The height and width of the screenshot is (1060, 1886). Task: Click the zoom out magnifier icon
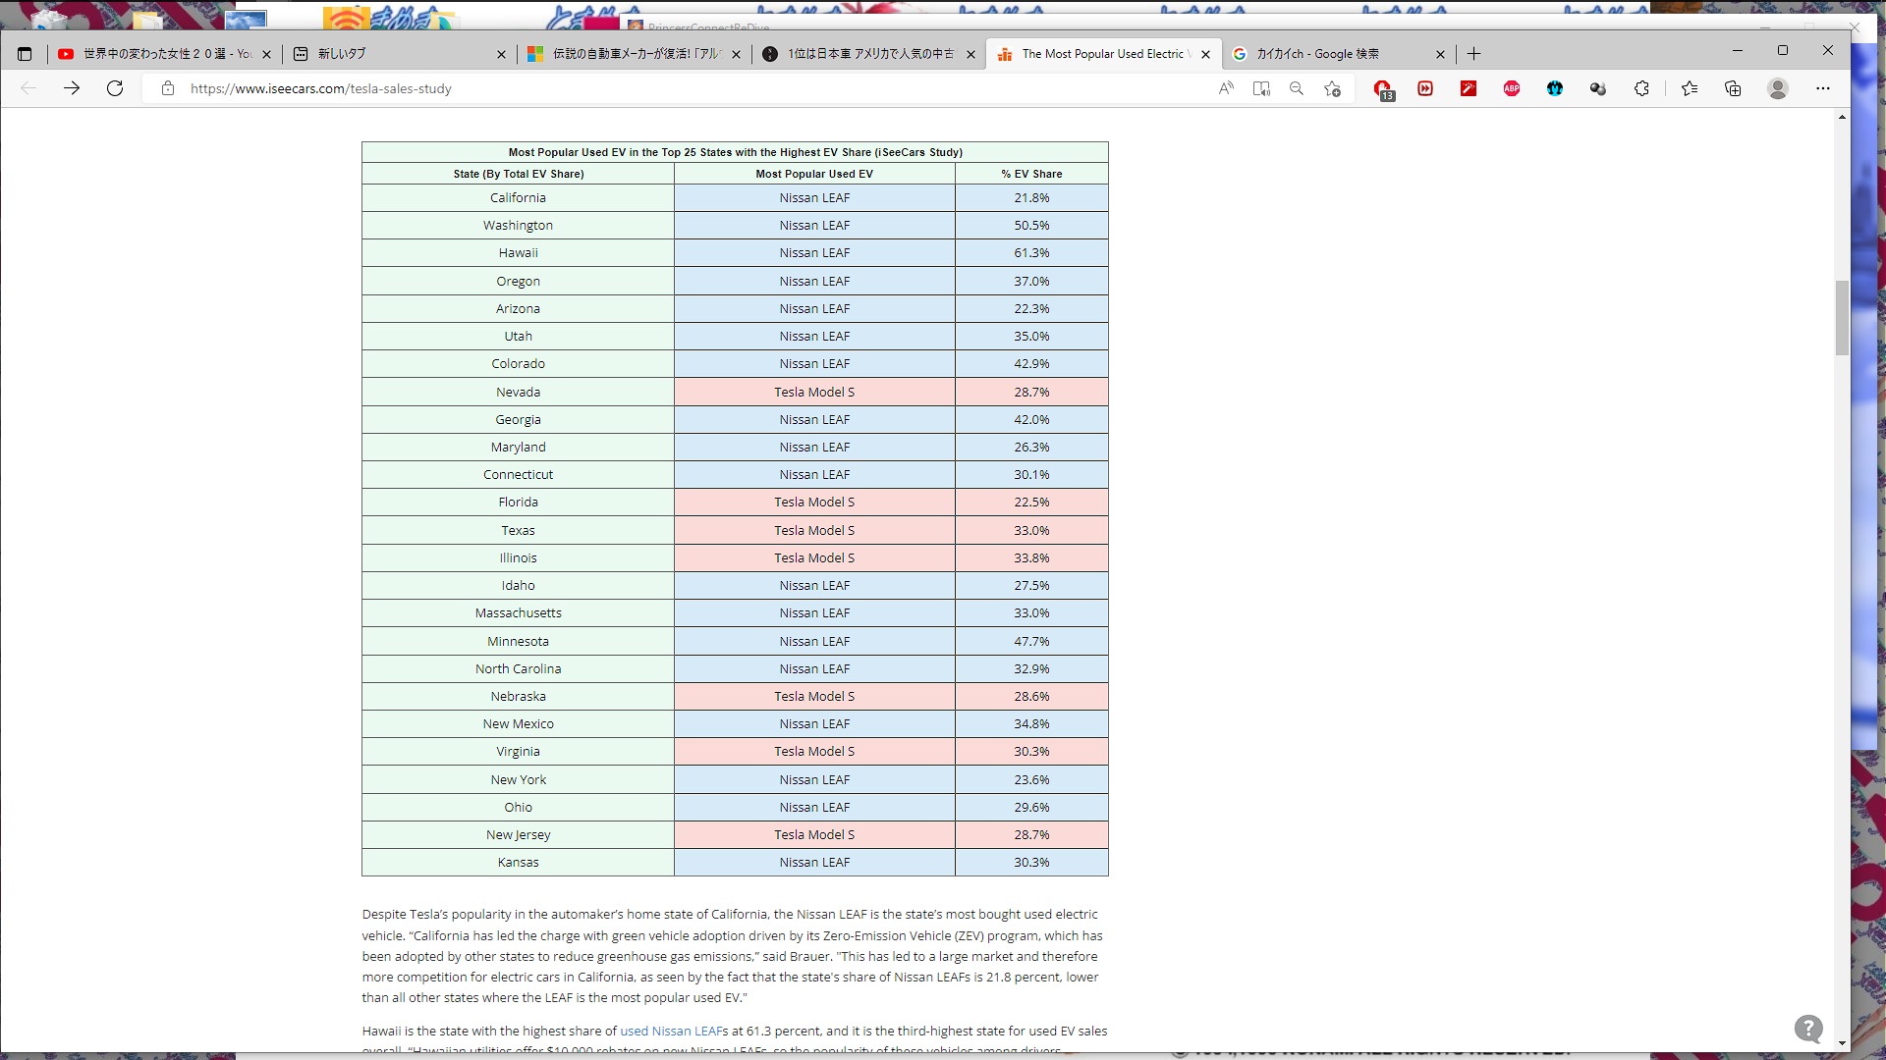(x=1297, y=88)
